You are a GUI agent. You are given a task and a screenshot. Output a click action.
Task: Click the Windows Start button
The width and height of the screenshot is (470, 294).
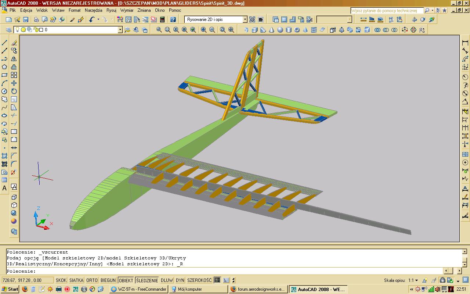click(10, 289)
